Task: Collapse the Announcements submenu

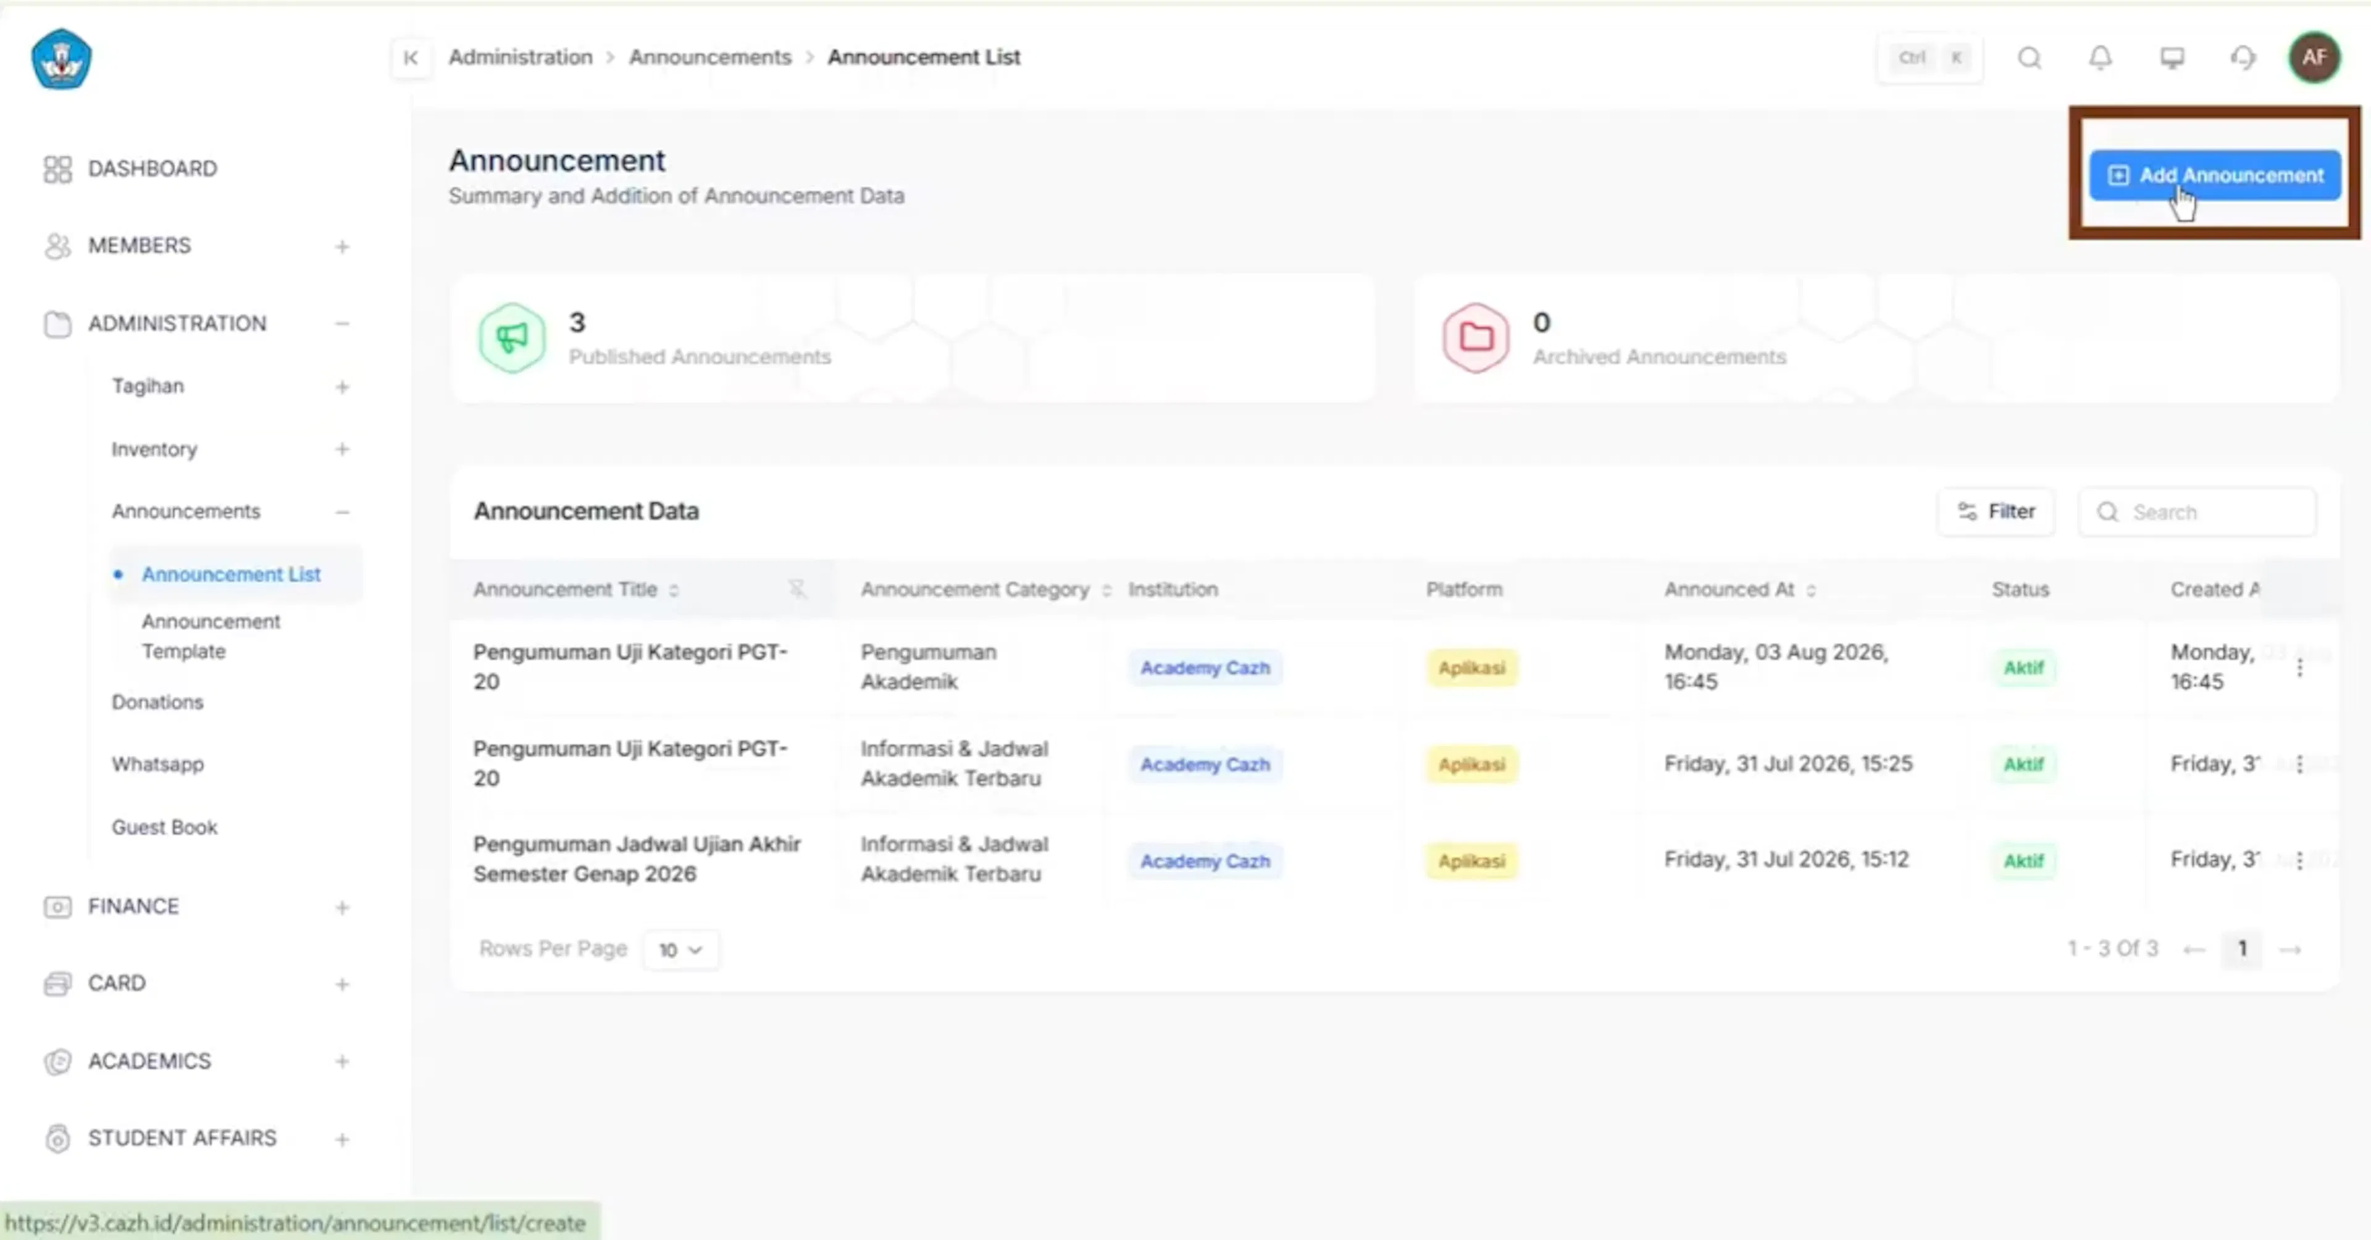Action: click(x=343, y=512)
